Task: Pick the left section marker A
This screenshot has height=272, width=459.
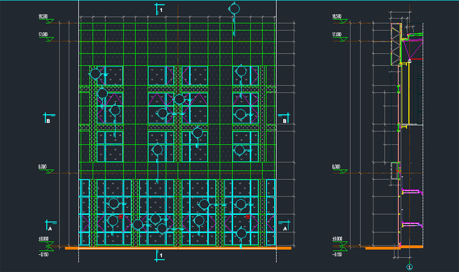Action: [50, 226]
